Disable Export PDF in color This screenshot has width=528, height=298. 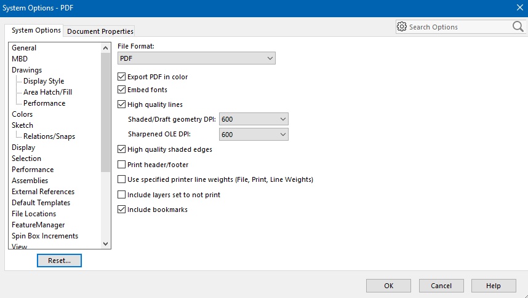coord(122,77)
